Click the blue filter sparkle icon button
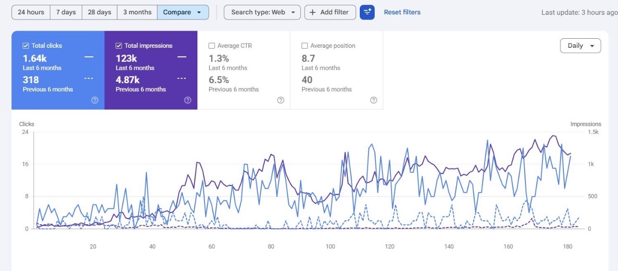 pyautogui.click(x=367, y=12)
